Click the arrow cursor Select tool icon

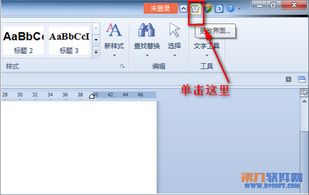point(175,30)
